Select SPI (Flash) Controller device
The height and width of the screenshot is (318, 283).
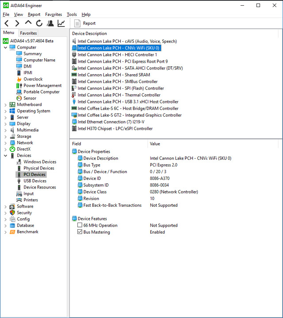(121, 88)
